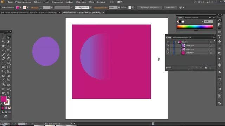Viewport: 225px width, 126px height.
Task: Set fill mode to None in toolbox
Action: click(x=9, y=108)
